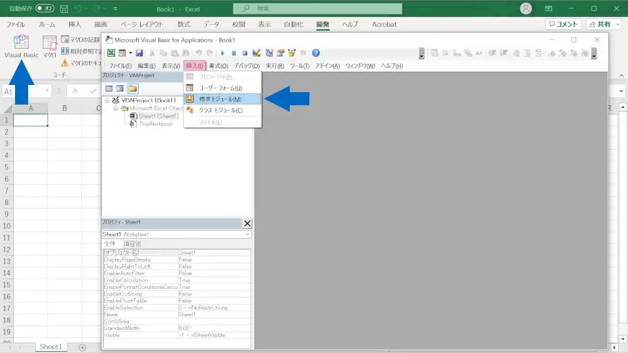
Task: Click the View Microsoft Excel icon
Action: click(111, 53)
